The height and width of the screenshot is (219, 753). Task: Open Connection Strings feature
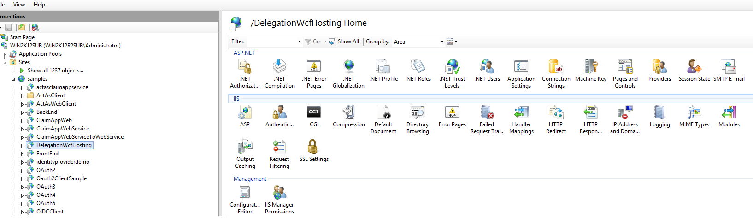click(x=556, y=73)
